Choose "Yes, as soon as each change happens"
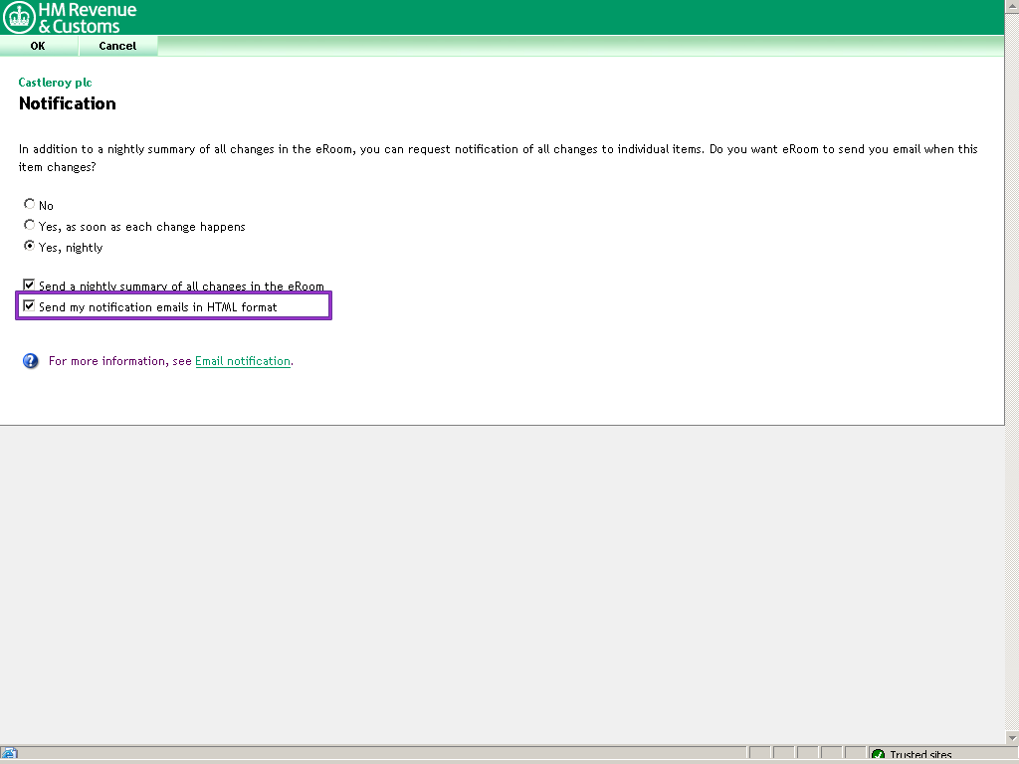Screen dimensions: 1019x764 (29, 226)
